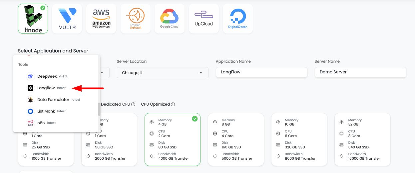Choose the 8 GB memory 4 Core plan
The height and width of the screenshot is (173, 415).
point(236,139)
